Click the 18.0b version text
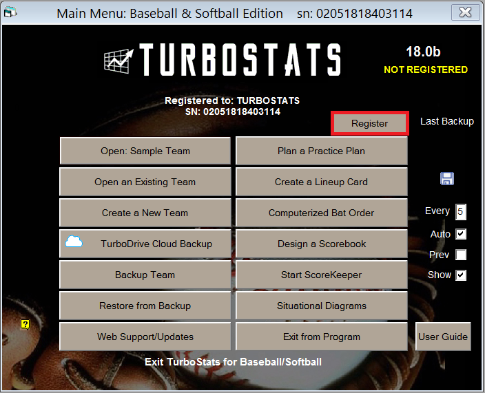 423,52
